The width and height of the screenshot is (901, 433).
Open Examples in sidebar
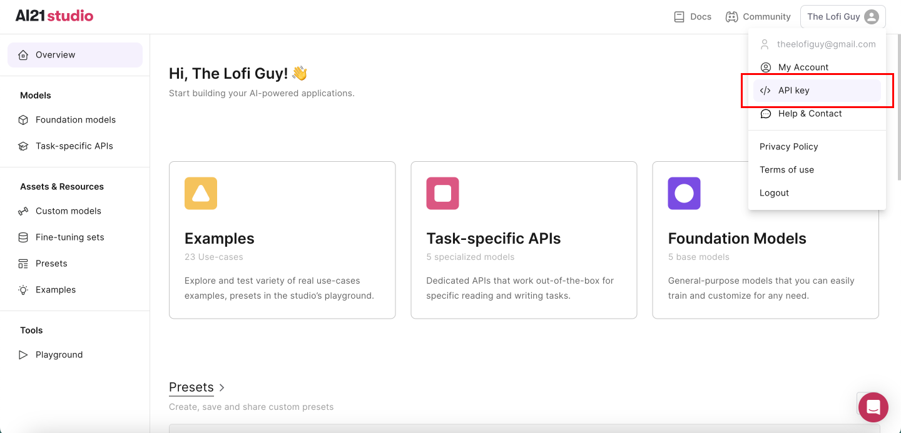click(x=75, y=290)
